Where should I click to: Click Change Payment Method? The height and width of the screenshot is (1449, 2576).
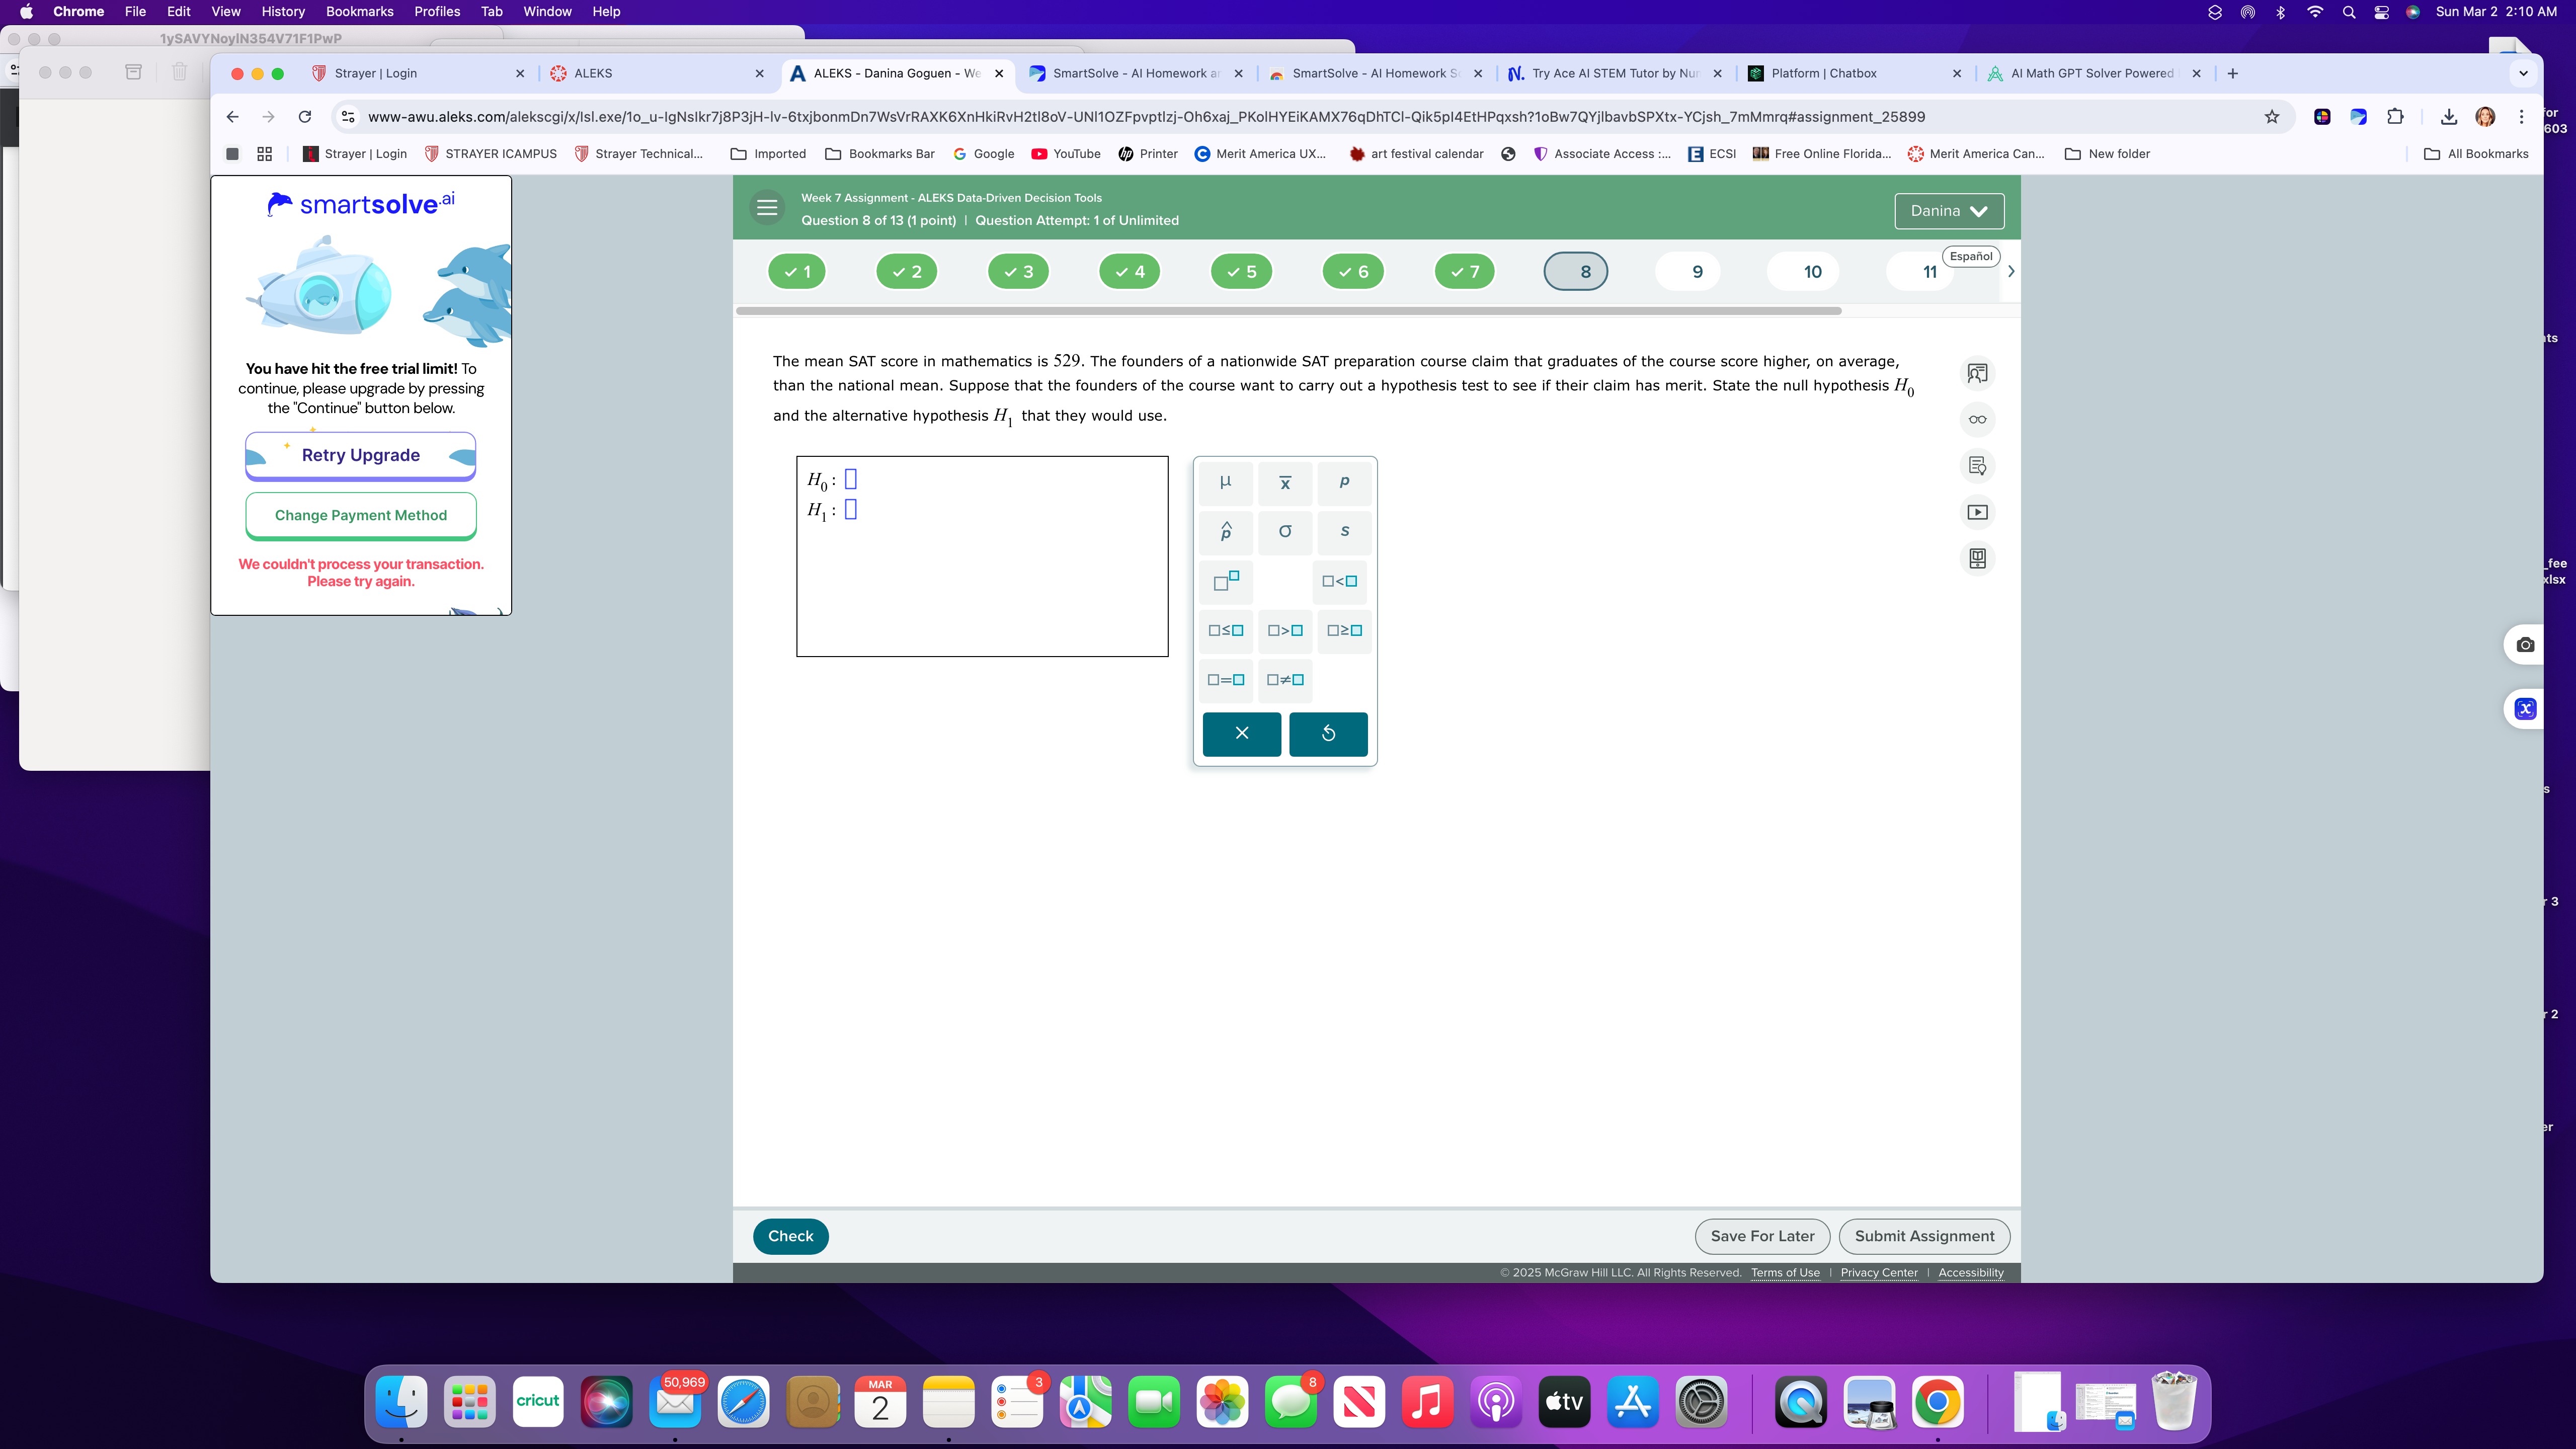point(361,515)
